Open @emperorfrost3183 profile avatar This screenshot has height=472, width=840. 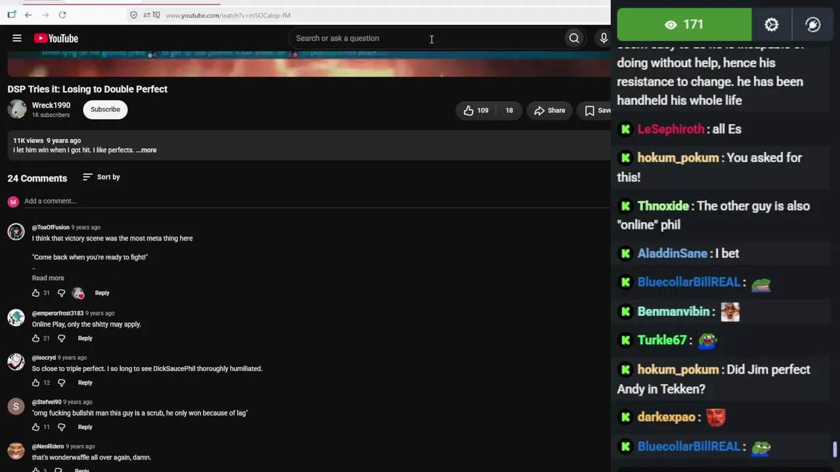[16, 317]
